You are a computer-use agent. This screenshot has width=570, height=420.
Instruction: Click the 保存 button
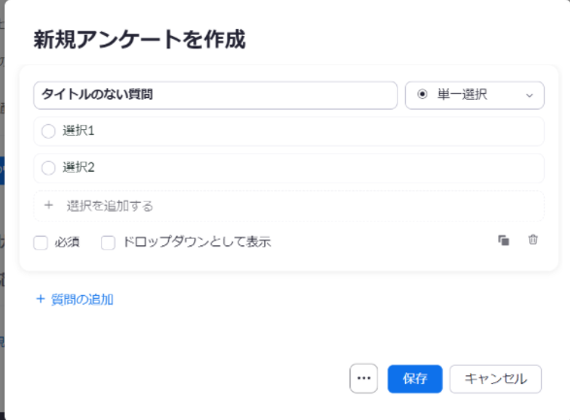[x=415, y=378]
